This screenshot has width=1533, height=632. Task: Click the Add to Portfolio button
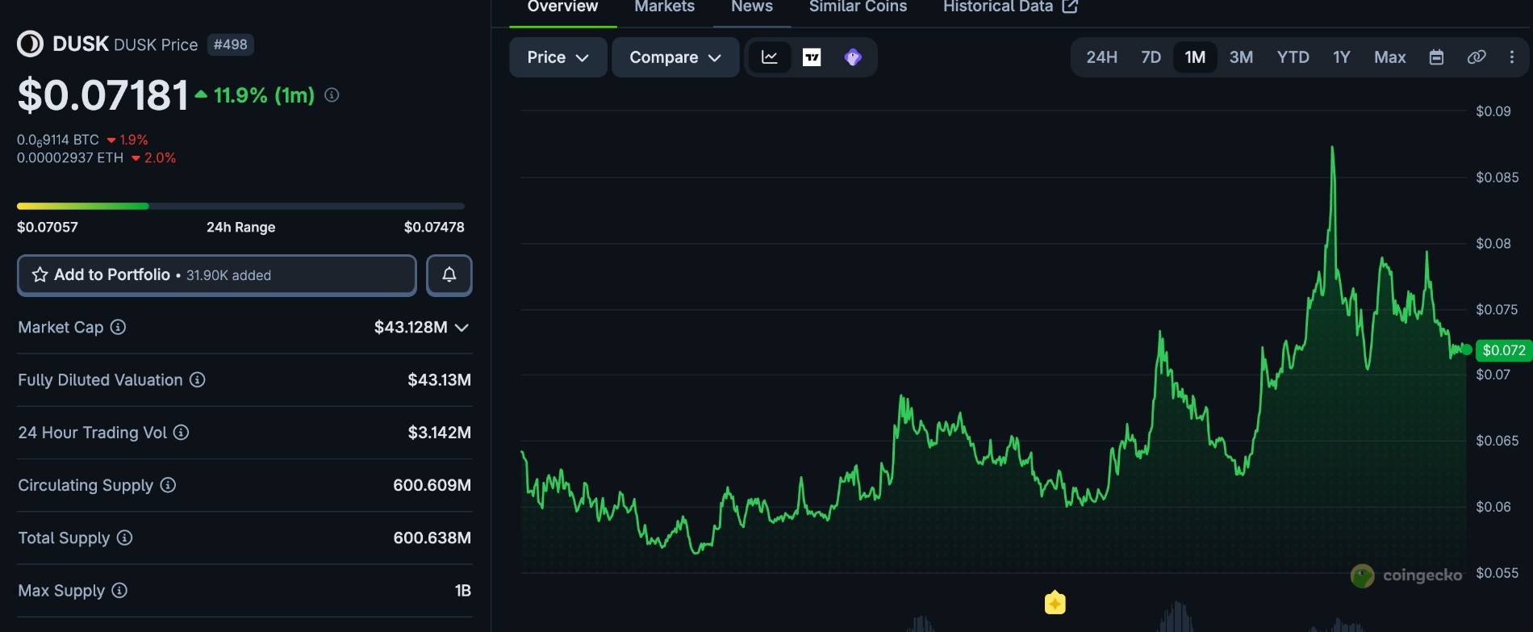point(217,275)
